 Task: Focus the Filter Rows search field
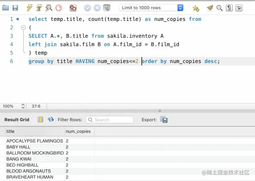[109, 120]
